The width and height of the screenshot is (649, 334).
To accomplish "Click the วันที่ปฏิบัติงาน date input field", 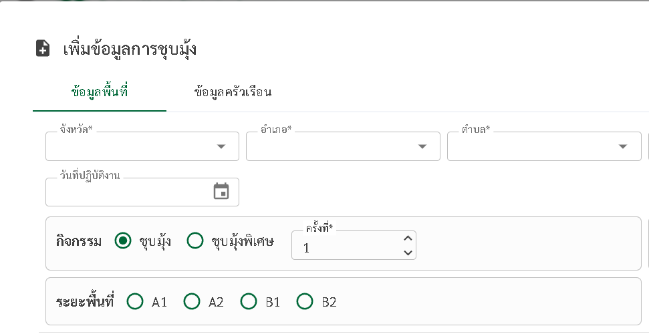I will (142, 192).
